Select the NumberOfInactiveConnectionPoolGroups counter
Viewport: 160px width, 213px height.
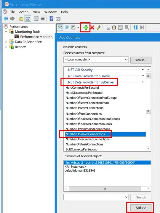coord(93,119)
